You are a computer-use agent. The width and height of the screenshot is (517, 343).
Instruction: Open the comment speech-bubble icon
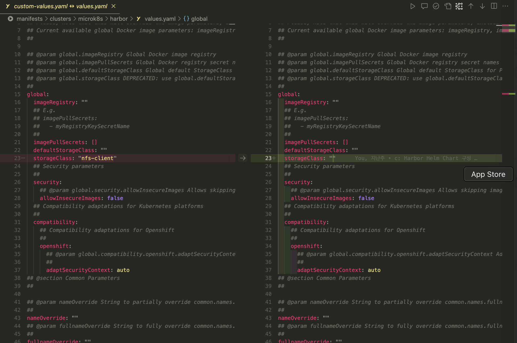424,6
